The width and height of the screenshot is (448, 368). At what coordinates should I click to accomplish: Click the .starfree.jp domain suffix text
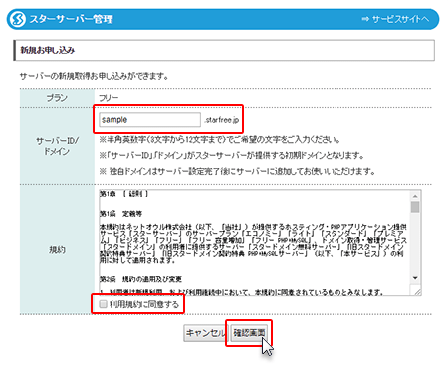coord(222,120)
